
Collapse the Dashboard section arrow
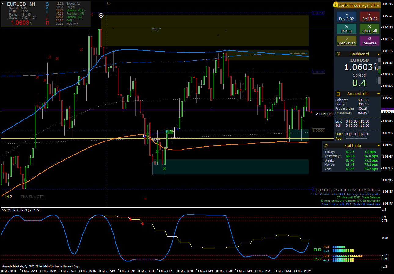coord(378,54)
